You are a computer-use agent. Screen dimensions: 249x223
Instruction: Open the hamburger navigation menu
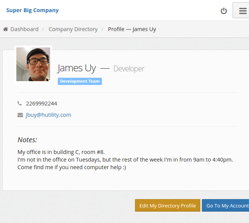click(242, 10)
